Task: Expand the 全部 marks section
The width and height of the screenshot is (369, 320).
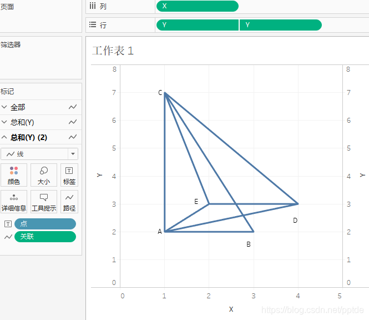Action: [x=4, y=107]
